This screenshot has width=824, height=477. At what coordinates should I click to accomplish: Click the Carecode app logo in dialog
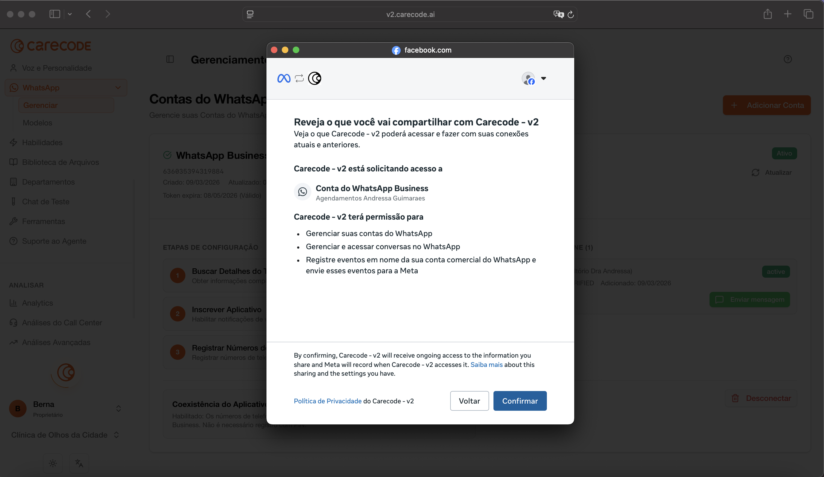315,79
